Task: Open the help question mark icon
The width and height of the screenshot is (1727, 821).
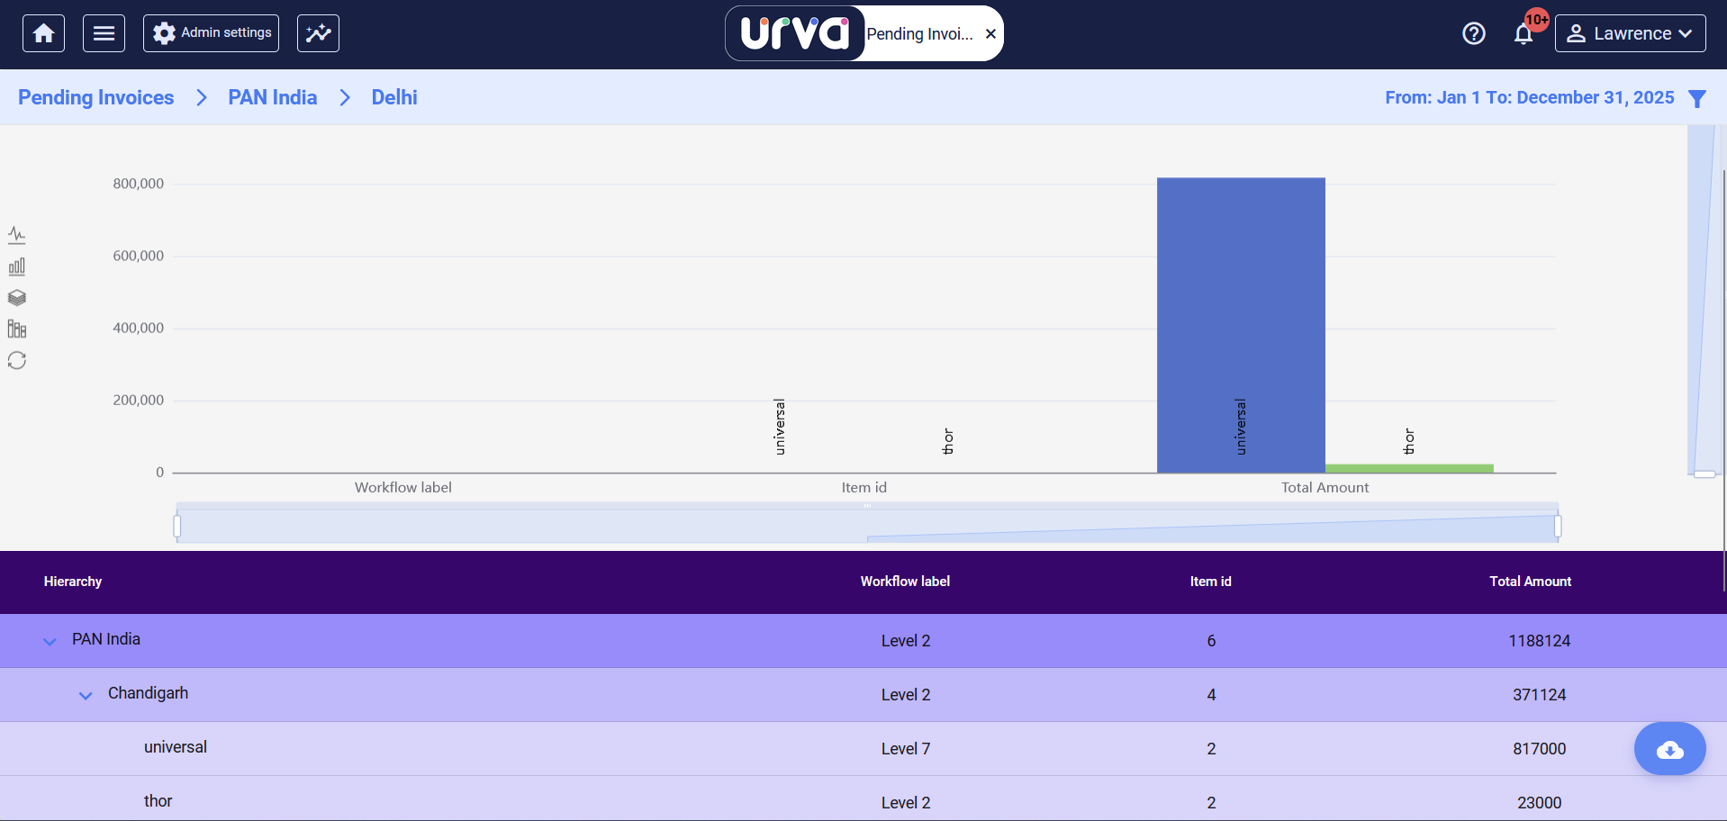Action: click(x=1473, y=33)
